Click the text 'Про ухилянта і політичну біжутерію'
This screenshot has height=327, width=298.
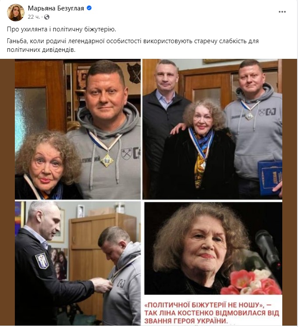61,29
